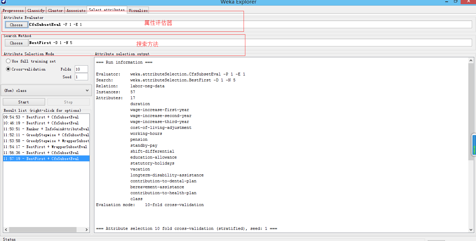Screen dimensions: 476x241
Task: Click vacation in output text
Action: coord(140,169)
